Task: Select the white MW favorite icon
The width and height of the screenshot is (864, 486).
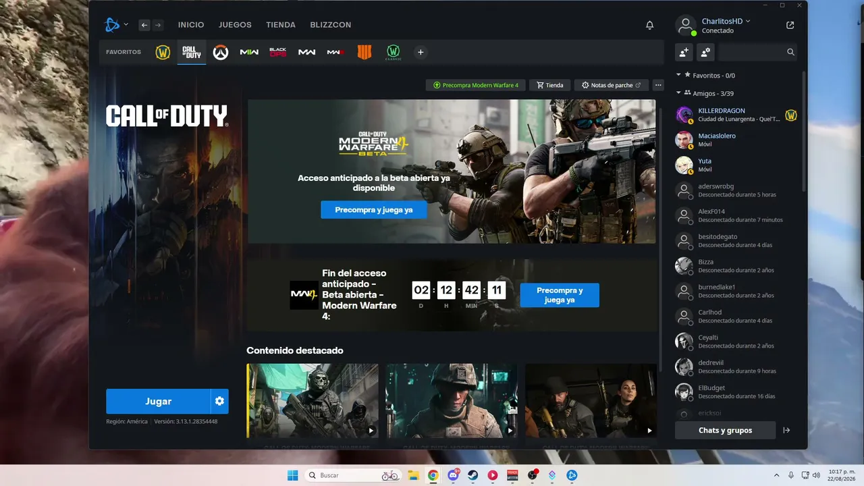Action: [x=307, y=52]
